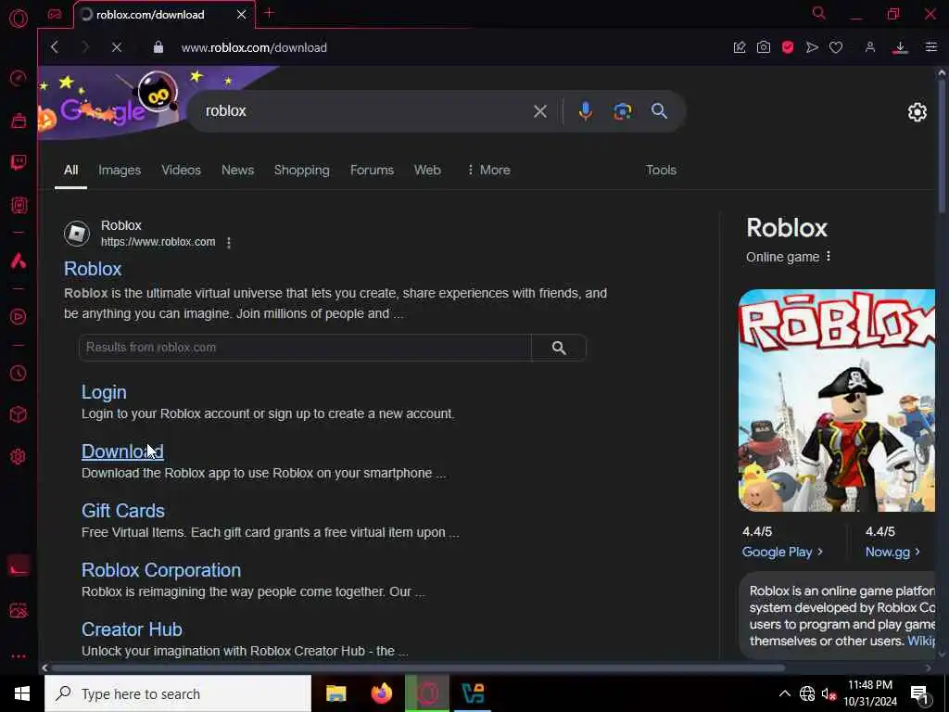Switch to Forums results tab
This screenshot has width=949, height=712.
click(372, 171)
